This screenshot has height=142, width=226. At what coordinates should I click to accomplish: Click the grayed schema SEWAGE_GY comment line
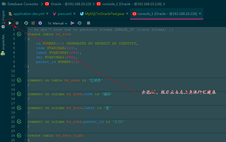(x=100, y=30)
